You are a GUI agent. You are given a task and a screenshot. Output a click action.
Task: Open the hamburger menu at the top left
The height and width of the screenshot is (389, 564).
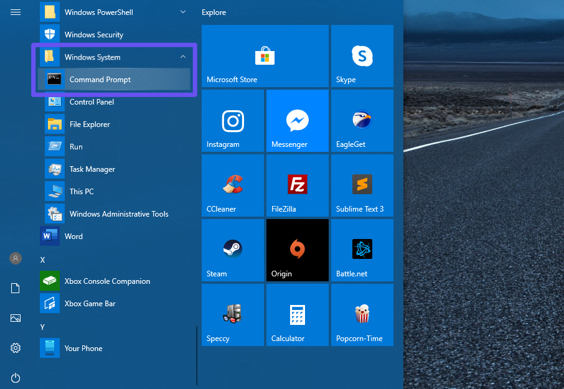(x=16, y=12)
